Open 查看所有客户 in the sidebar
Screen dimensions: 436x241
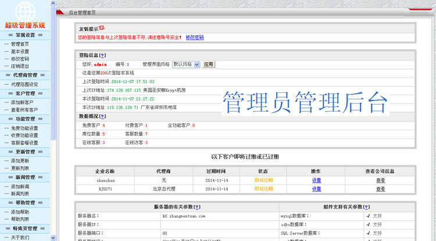click(24, 110)
